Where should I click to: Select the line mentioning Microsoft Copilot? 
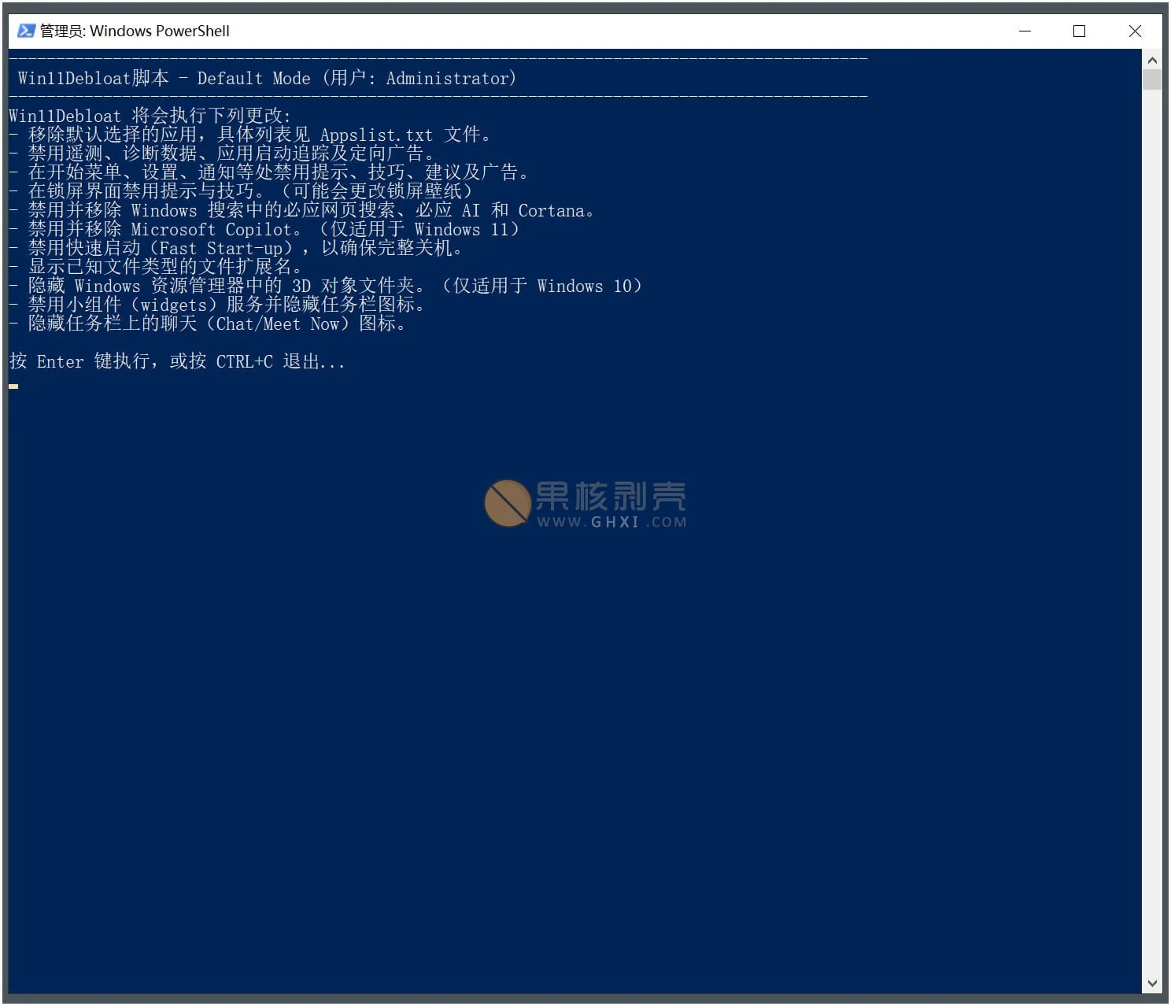click(x=264, y=229)
